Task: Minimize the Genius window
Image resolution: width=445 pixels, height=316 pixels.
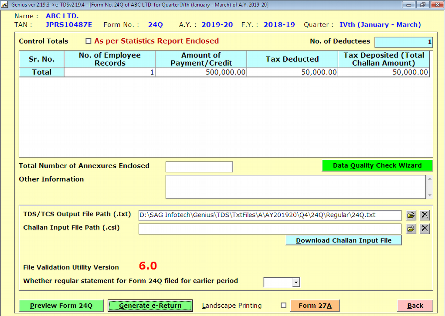Action: (x=409, y=4)
